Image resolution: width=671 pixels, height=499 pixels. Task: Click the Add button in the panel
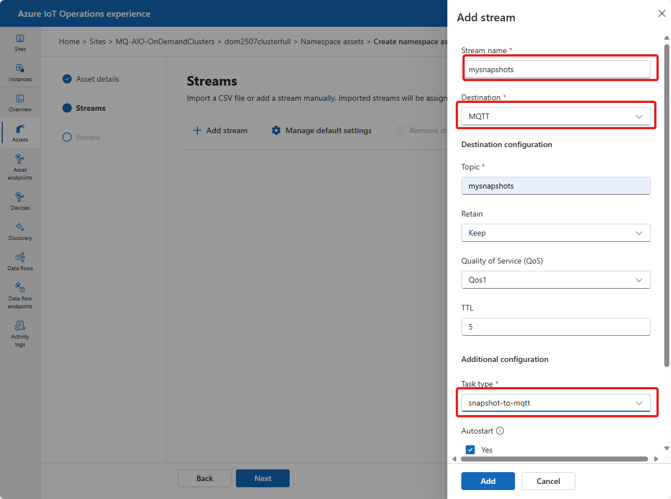488,481
